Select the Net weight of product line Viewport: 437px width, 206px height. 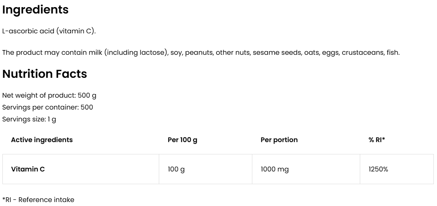[x=49, y=95]
